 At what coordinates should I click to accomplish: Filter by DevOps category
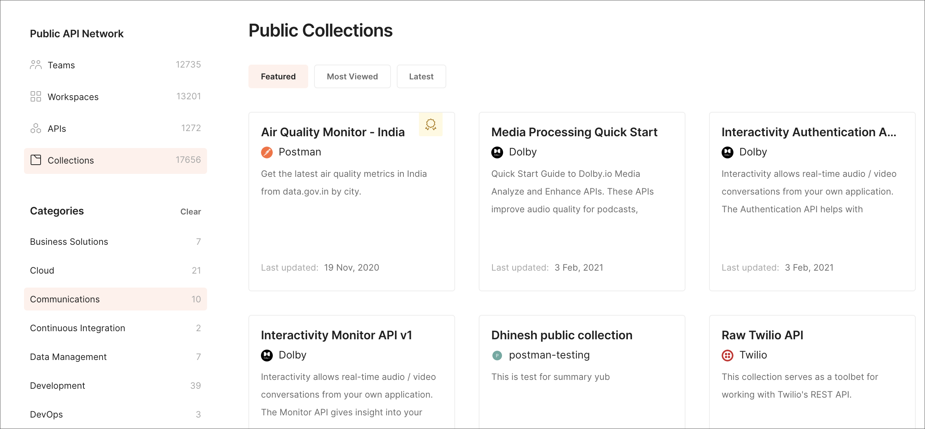pyautogui.click(x=116, y=414)
